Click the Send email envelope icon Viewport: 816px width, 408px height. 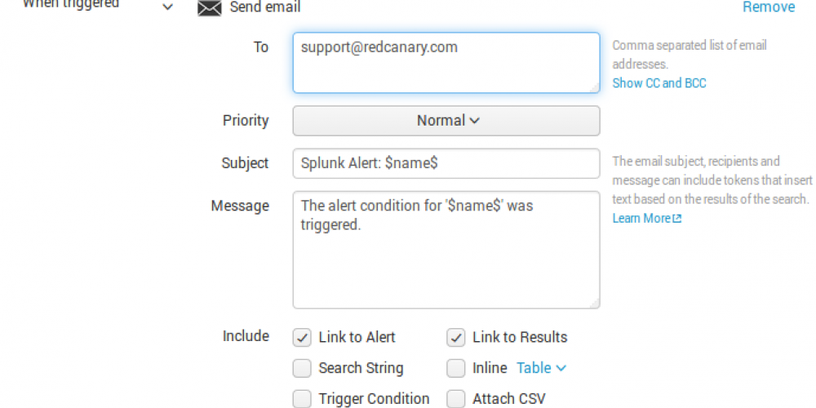pos(210,8)
